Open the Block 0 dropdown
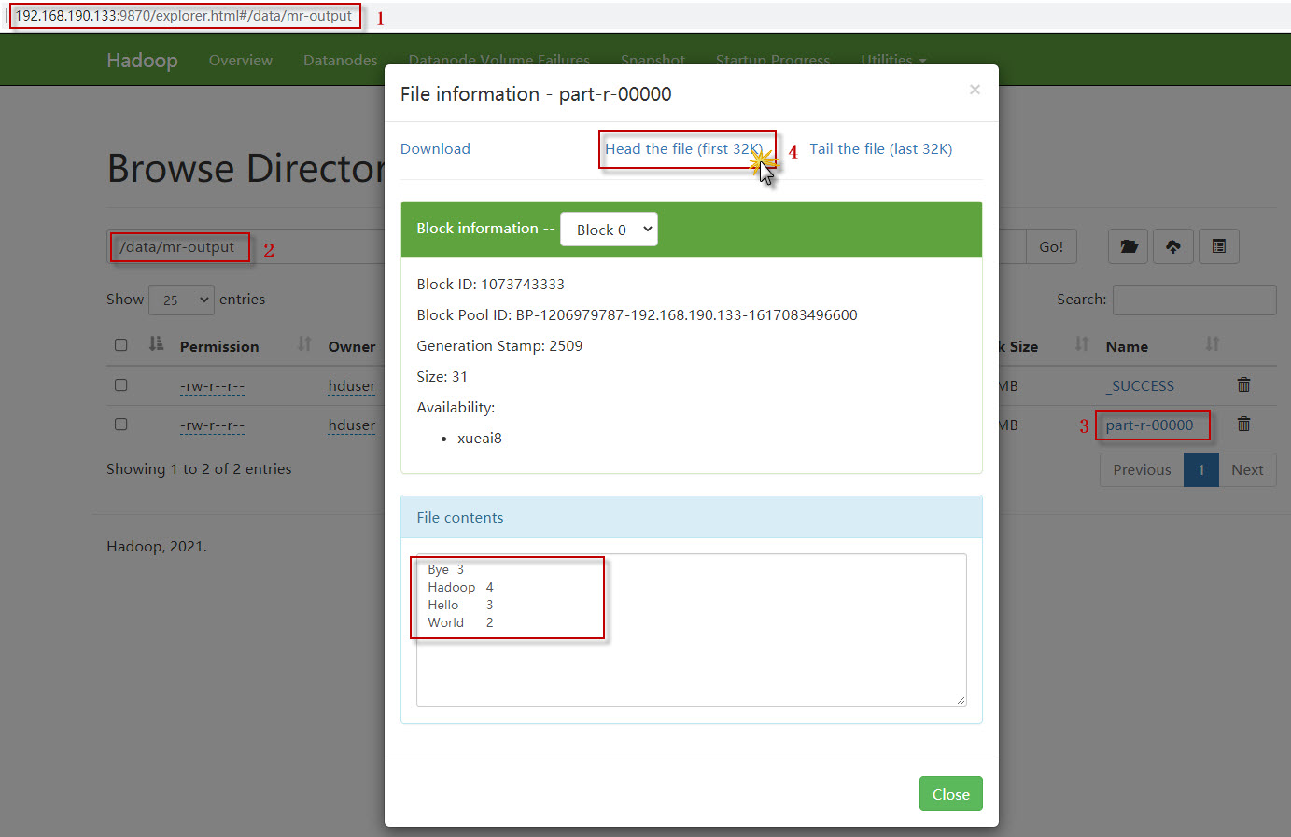Image resolution: width=1291 pixels, height=837 pixels. (x=609, y=230)
